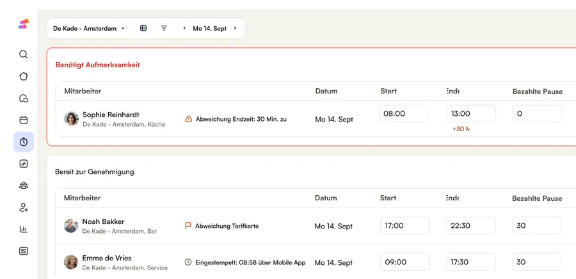Screen dimensions: 576x279
Task: Open the ID card icon in the sidebar
Action: coord(24,251)
